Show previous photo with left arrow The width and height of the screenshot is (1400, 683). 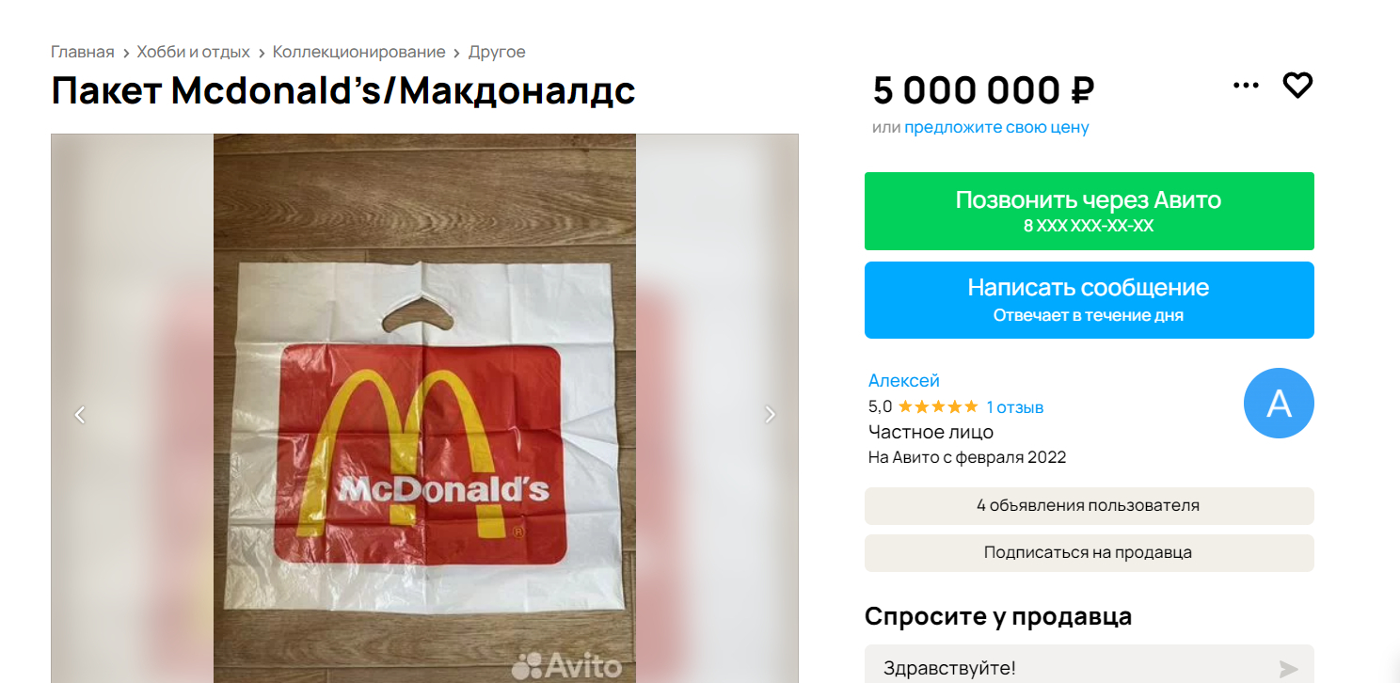point(80,414)
